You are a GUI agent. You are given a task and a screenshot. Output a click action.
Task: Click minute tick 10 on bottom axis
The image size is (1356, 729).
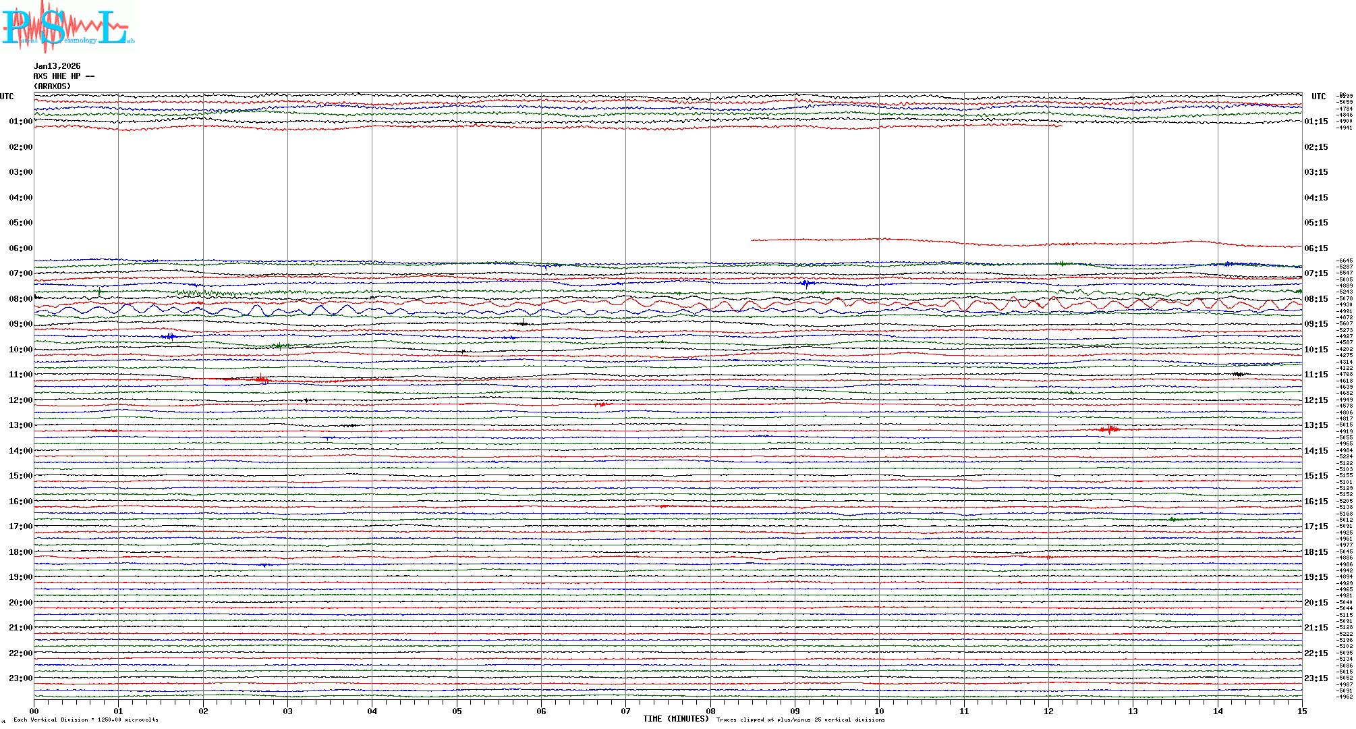879,711
